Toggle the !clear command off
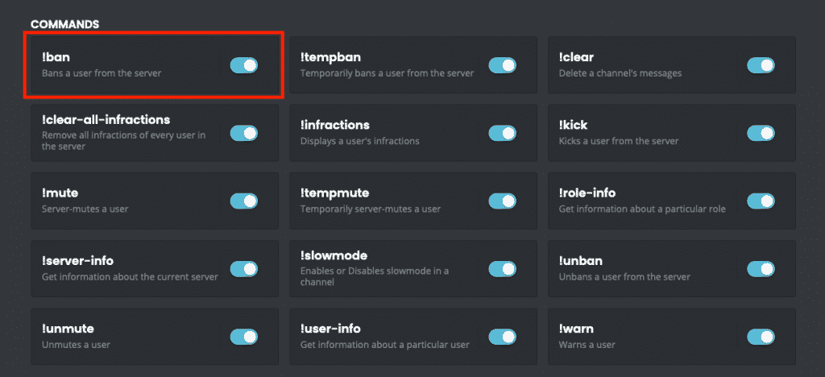This screenshot has height=377, width=825. point(761,65)
